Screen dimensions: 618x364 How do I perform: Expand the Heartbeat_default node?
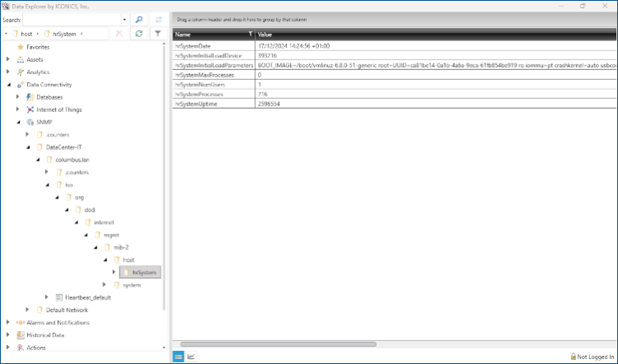46,297
